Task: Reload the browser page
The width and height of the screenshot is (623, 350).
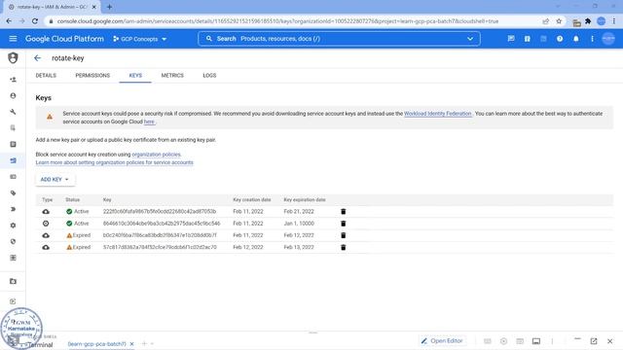Action: pyautogui.click(x=35, y=21)
